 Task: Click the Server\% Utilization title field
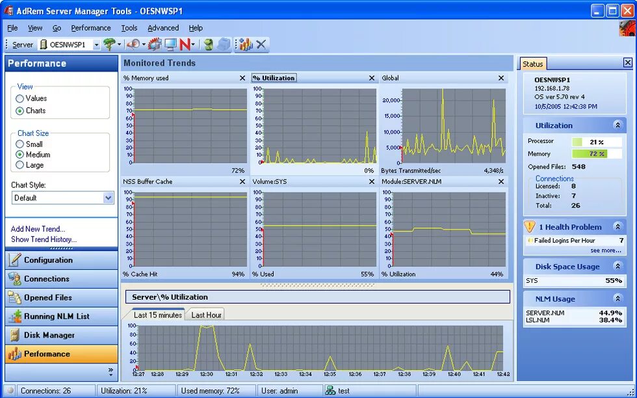click(x=318, y=297)
